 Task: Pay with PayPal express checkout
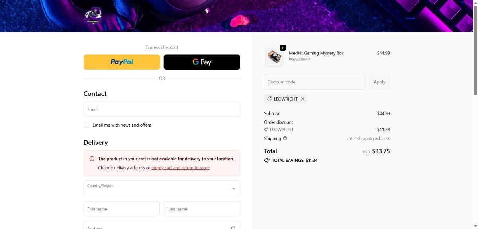click(122, 62)
